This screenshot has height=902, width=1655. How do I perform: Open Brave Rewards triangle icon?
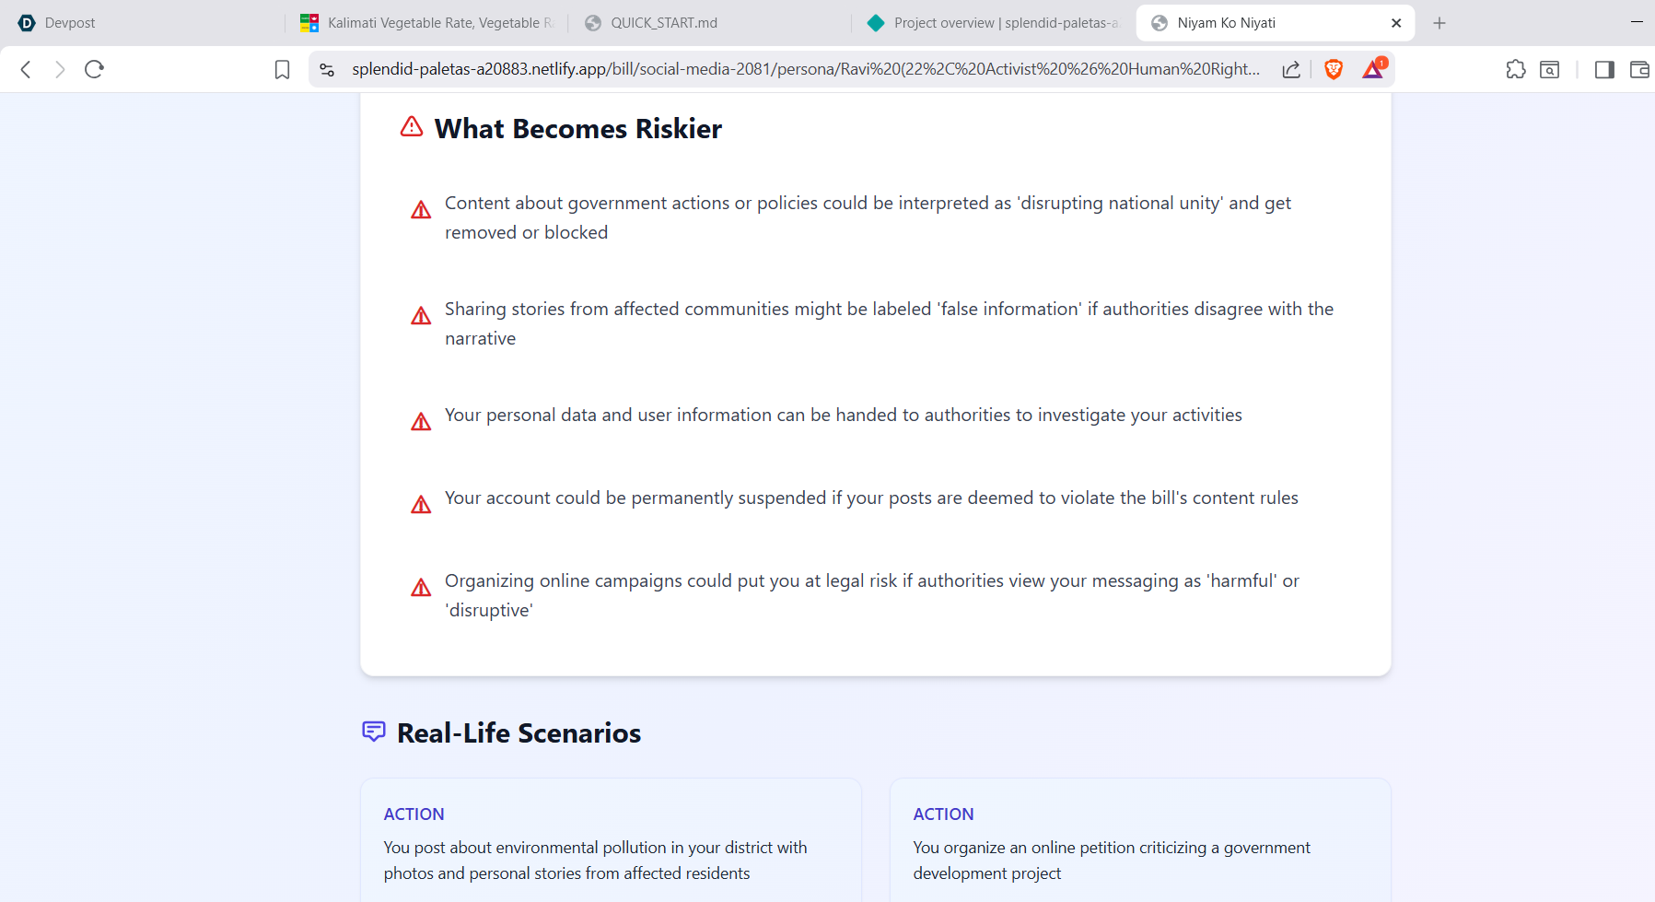1373,69
